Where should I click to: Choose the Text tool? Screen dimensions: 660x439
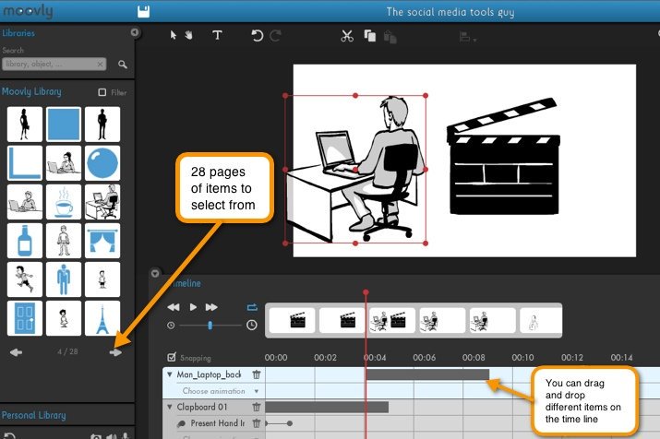[217, 35]
